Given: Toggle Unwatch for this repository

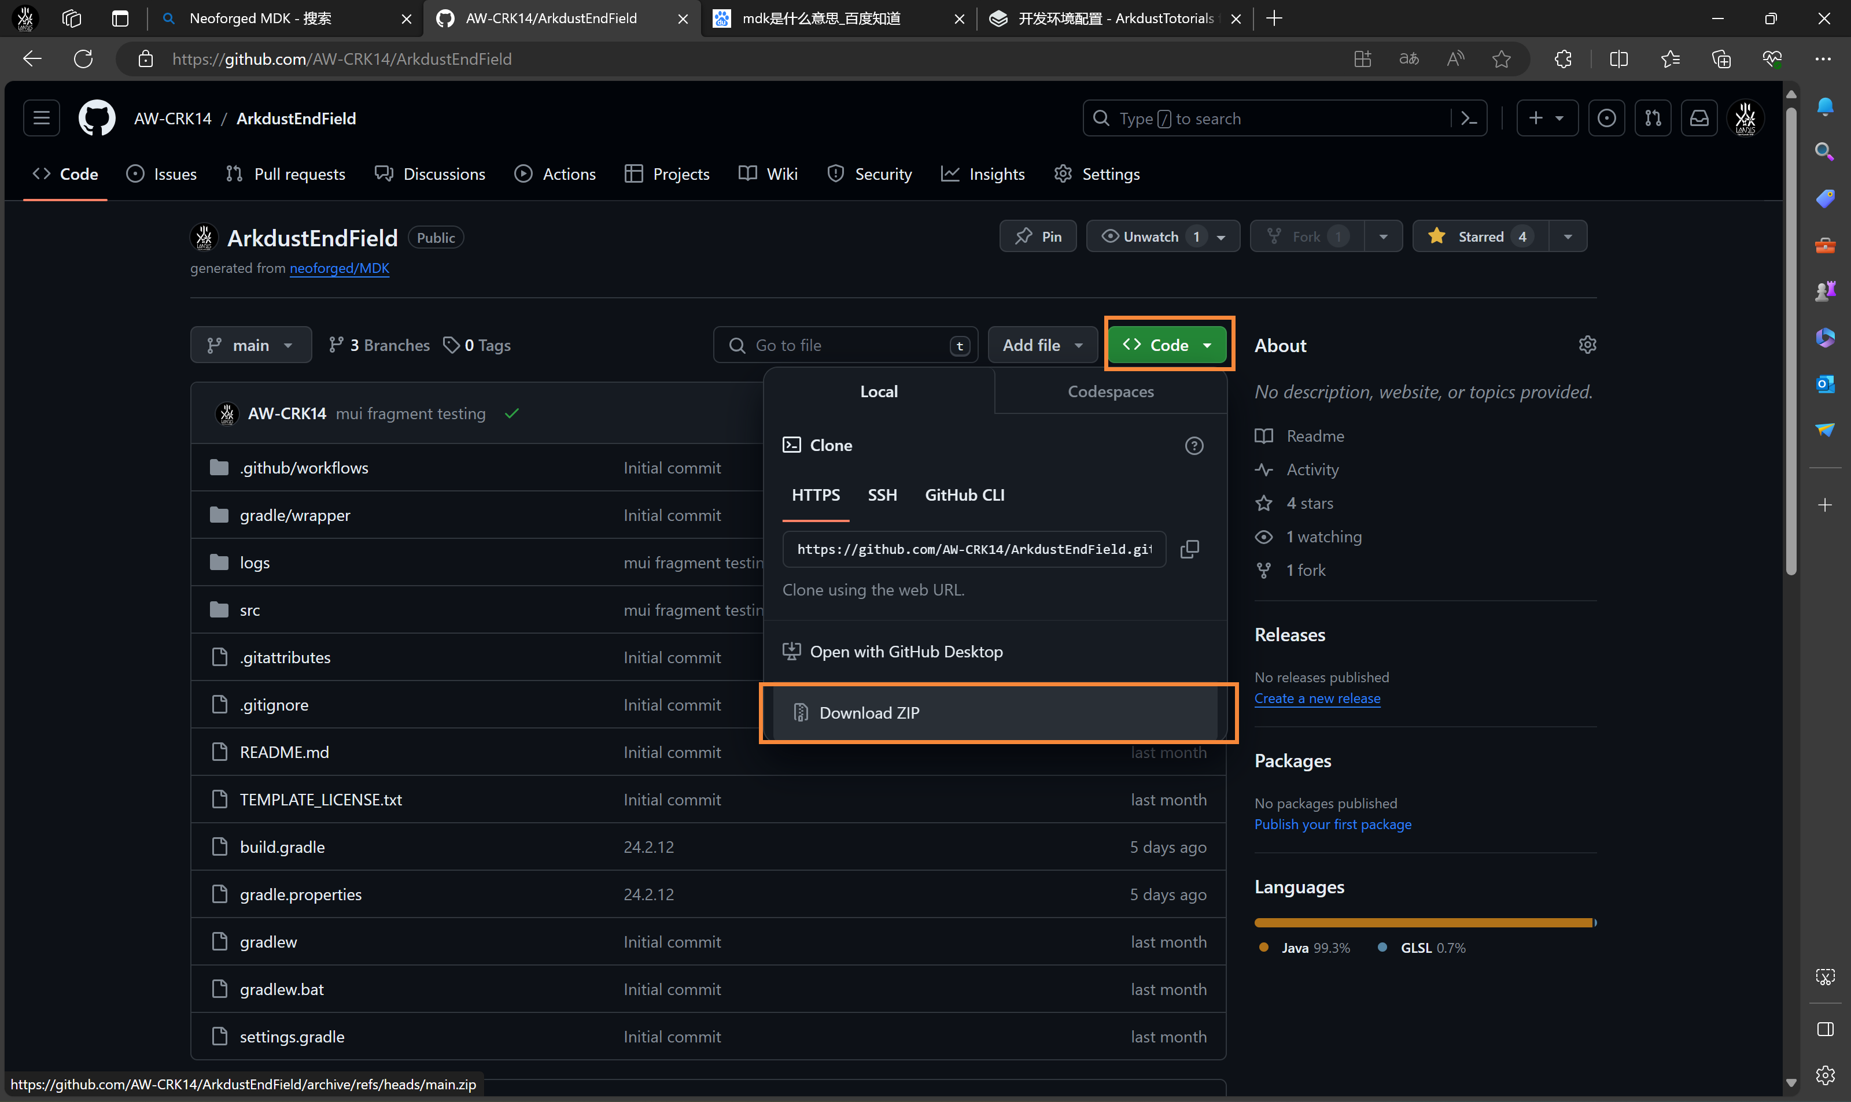Looking at the screenshot, I should click(1163, 236).
